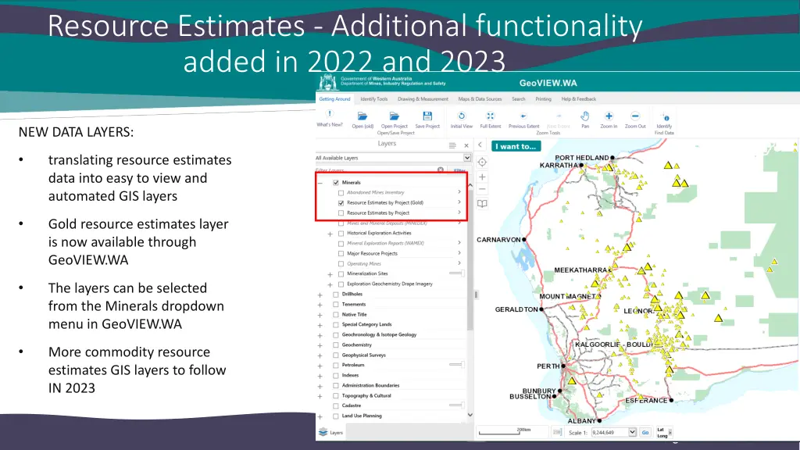The image size is (800, 450).
Task: Adjust Petroleum layer opacity slider
Action: pos(456,365)
